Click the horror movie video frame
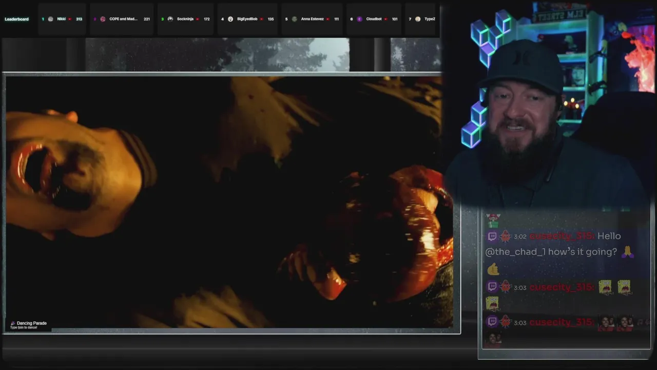The image size is (657, 370). (x=229, y=202)
